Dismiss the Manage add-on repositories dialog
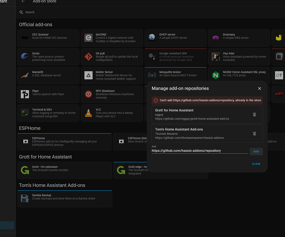 click(x=259, y=88)
